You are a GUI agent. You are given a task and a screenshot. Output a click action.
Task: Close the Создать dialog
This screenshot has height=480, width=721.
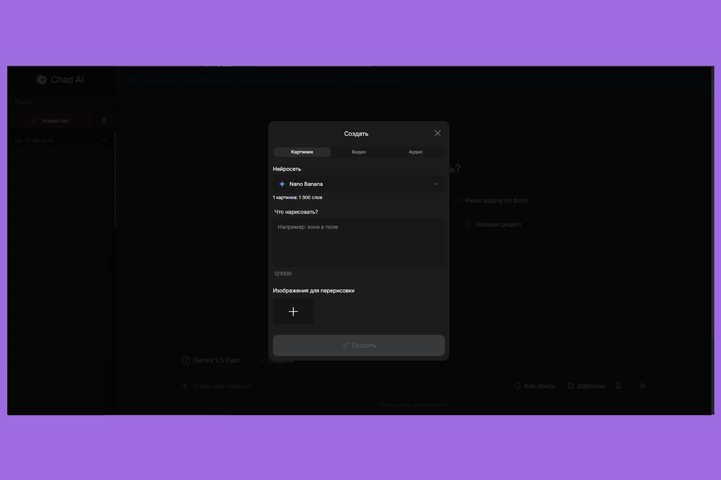pos(438,133)
